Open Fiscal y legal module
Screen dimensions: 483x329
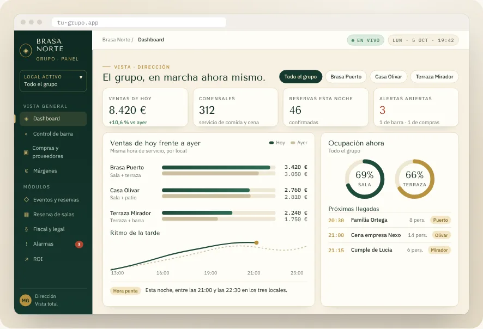click(x=53, y=229)
